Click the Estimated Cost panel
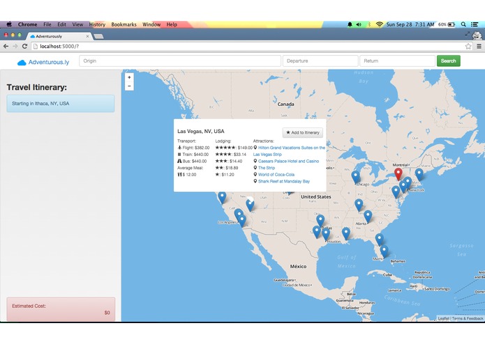485x344 pixels. point(61,309)
